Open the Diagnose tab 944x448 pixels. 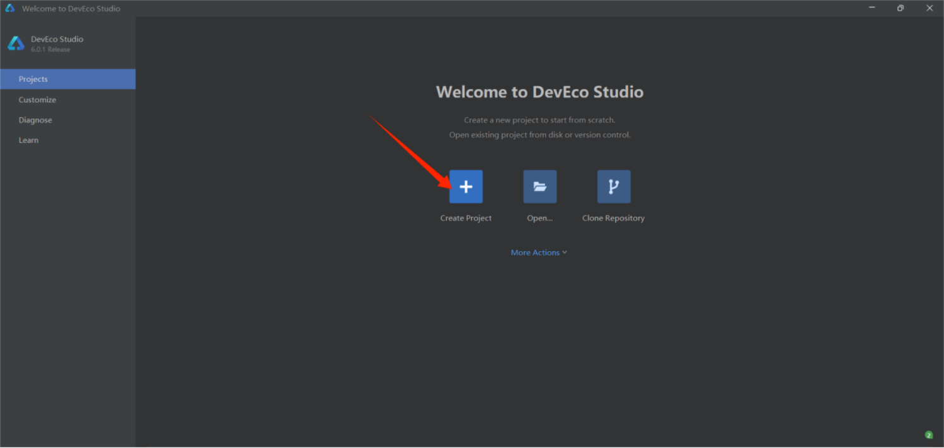68,120
